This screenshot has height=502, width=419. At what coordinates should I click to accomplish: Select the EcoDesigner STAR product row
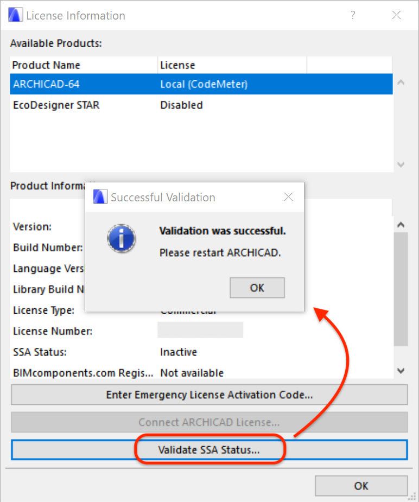click(x=201, y=105)
